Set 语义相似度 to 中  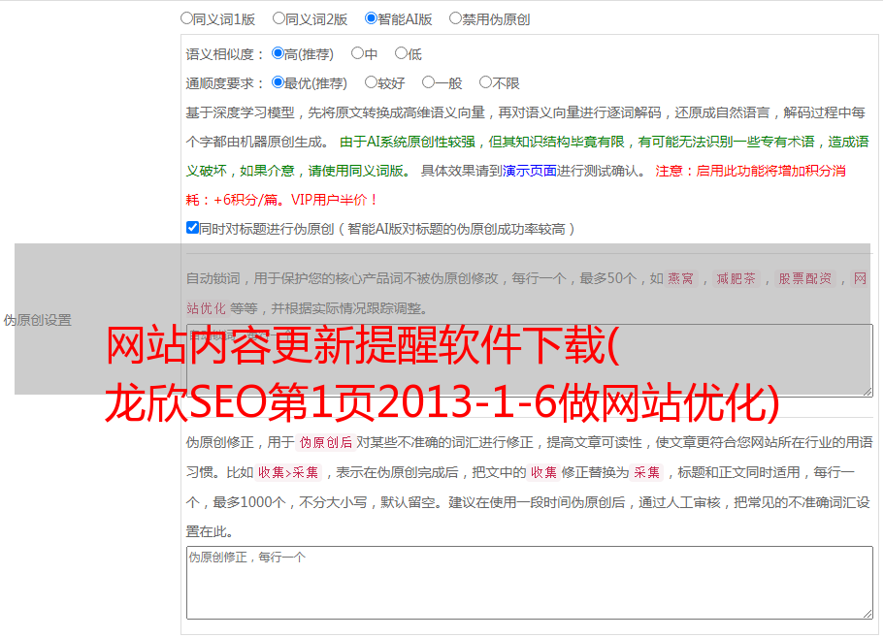[357, 53]
